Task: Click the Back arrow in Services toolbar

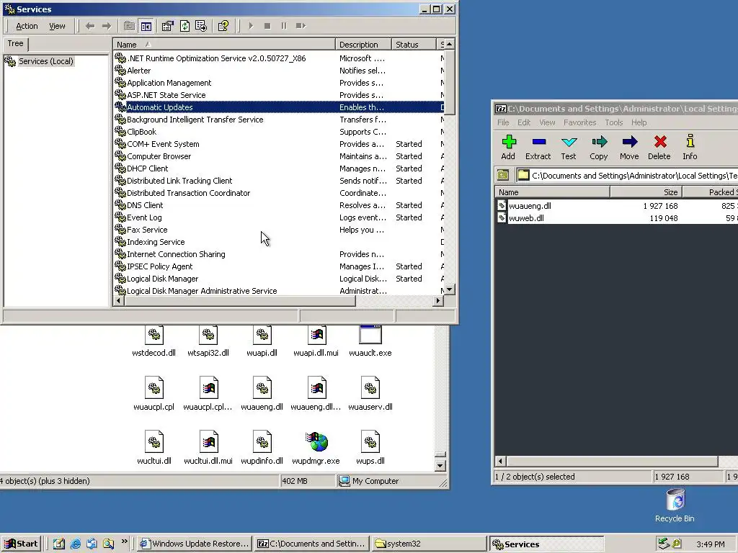Action: 90,26
